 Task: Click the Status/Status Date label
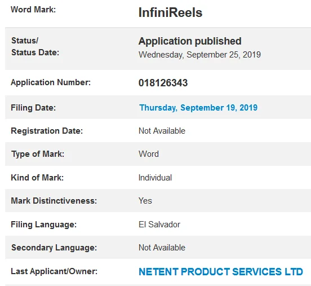tap(35, 46)
